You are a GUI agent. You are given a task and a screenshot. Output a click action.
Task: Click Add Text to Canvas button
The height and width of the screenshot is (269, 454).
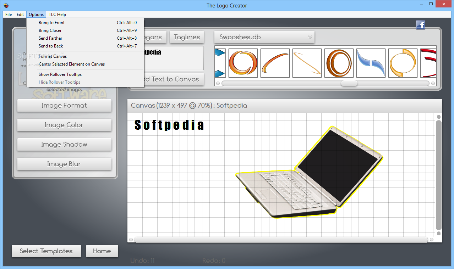(x=174, y=79)
